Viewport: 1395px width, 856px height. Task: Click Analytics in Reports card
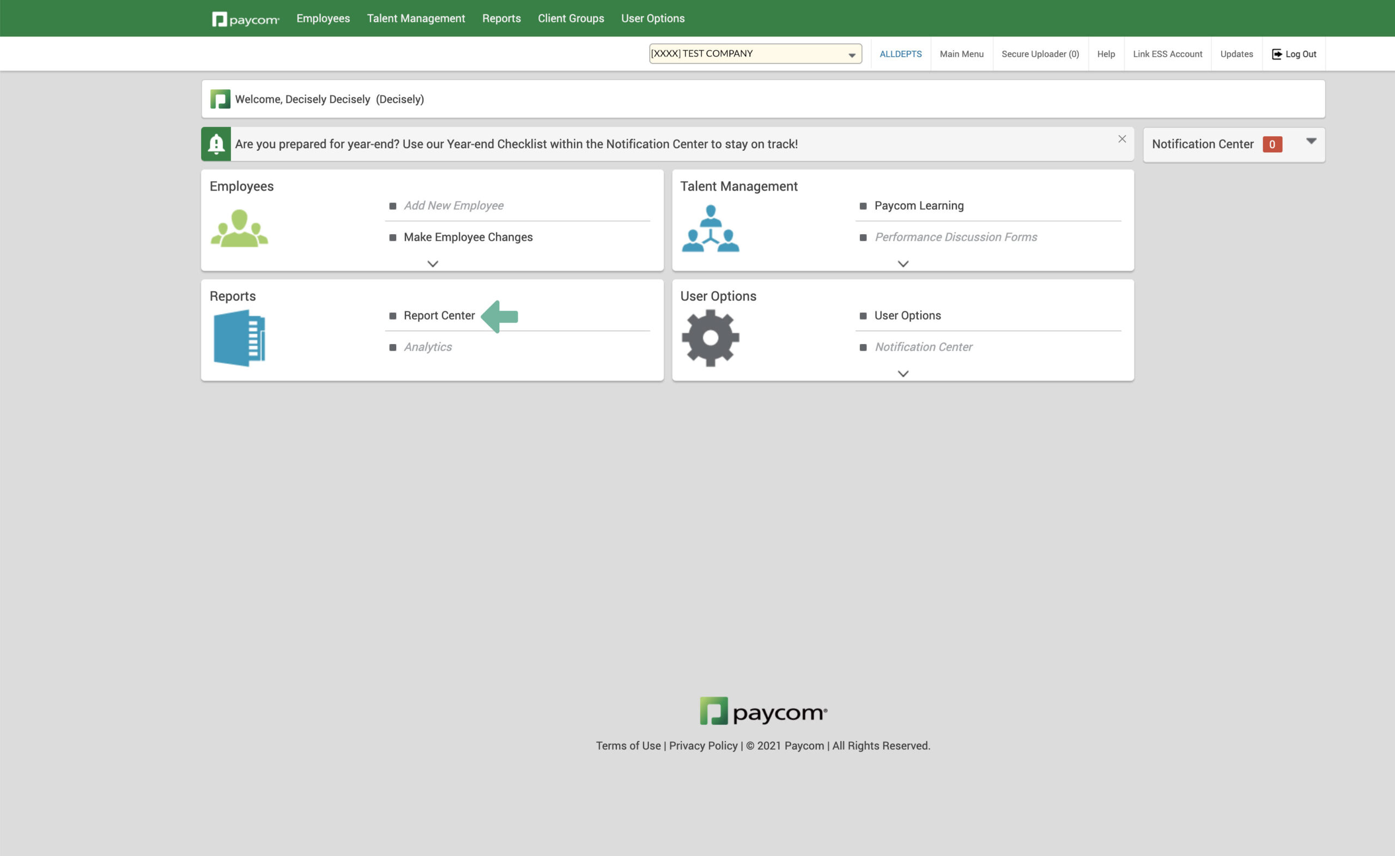428,347
